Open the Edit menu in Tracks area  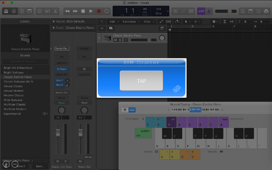coord(114,21)
